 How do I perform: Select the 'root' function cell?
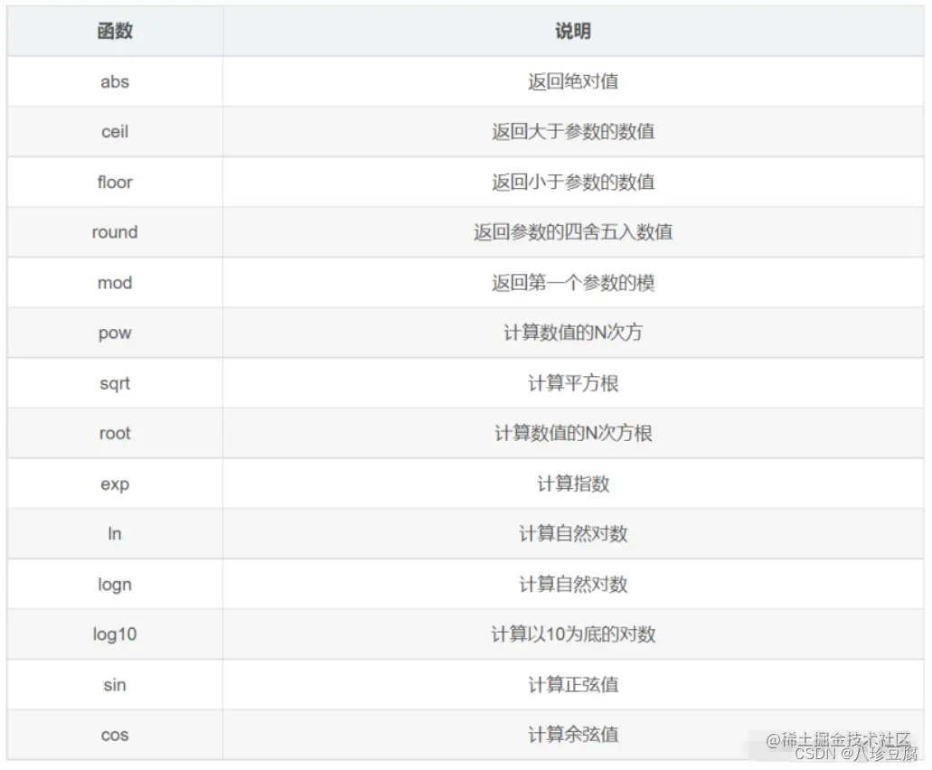coord(115,433)
